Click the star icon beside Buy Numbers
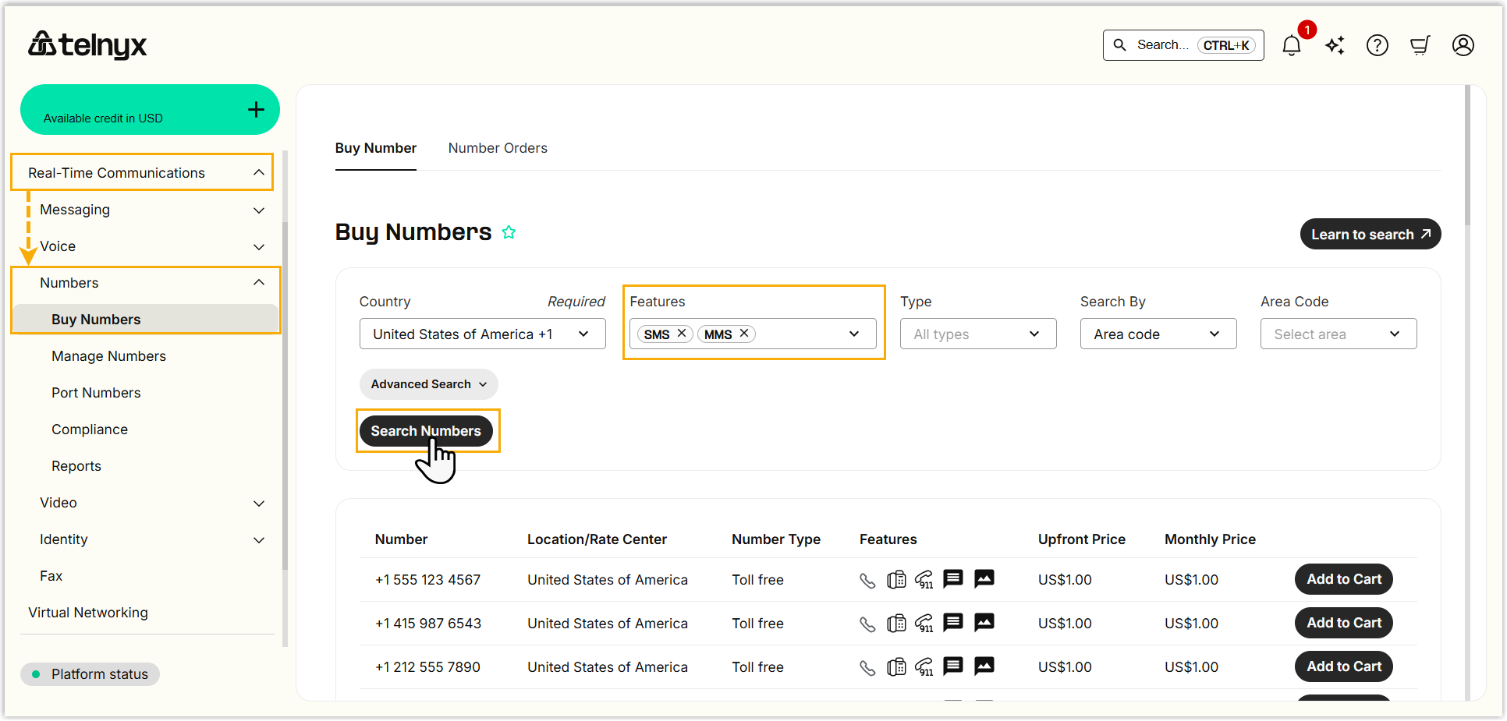Viewport: 1507px width, 721px height. coord(509,232)
